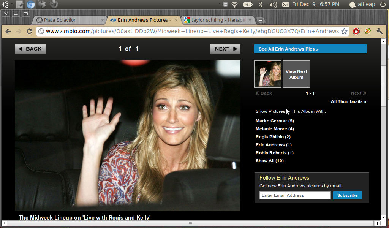Image resolution: width=389 pixels, height=228 pixels.
Task: Click the View Next Album tile
Action: coord(296,74)
